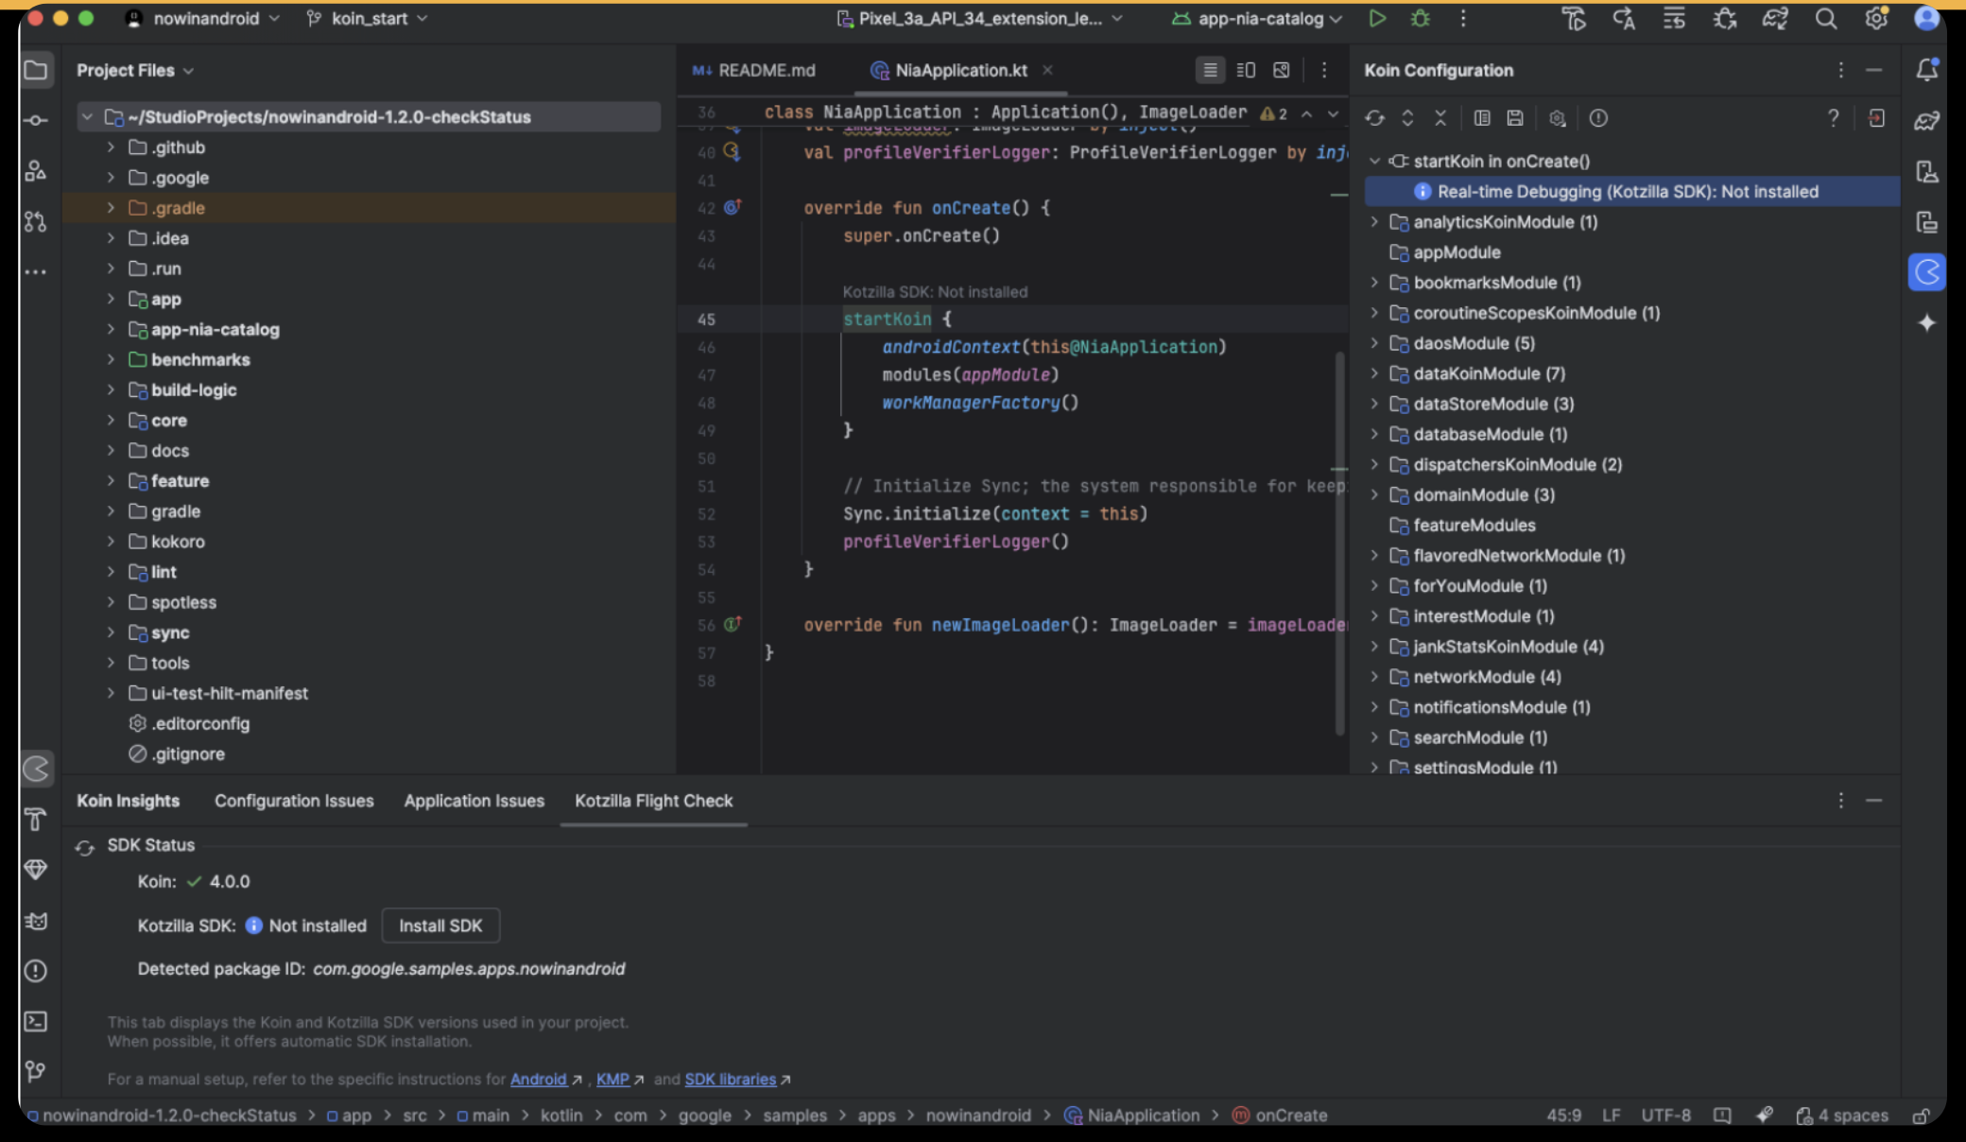This screenshot has width=1966, height=1142.
Task: Toggle the Koin Configuration tool window icon
Action: coord(1926,273)
